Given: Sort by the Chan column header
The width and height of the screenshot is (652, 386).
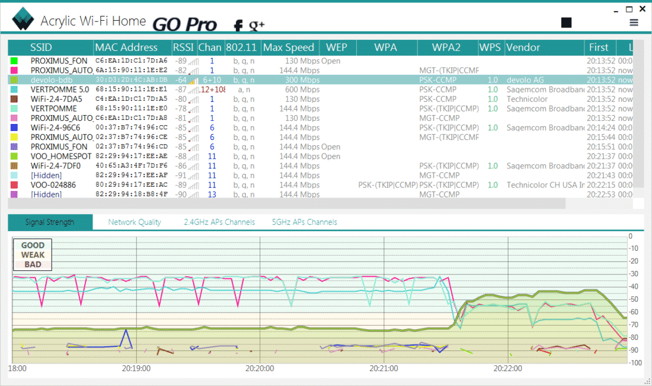Looking at the screenshot, I should point(210,47).
